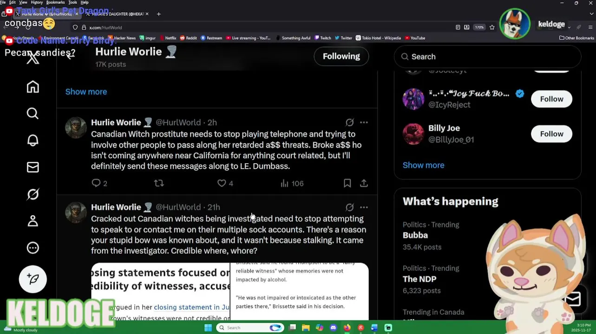Open Netflix bookmark
The width and height of the screenshot is (596, 334).
click(168, 38)
